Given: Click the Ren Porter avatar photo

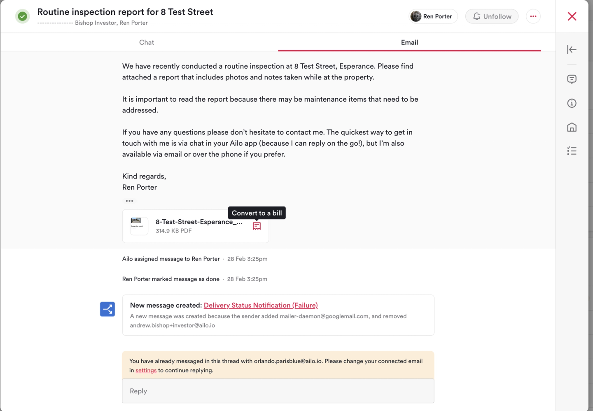Looking at the screenshot, I should tap(416, 16).
